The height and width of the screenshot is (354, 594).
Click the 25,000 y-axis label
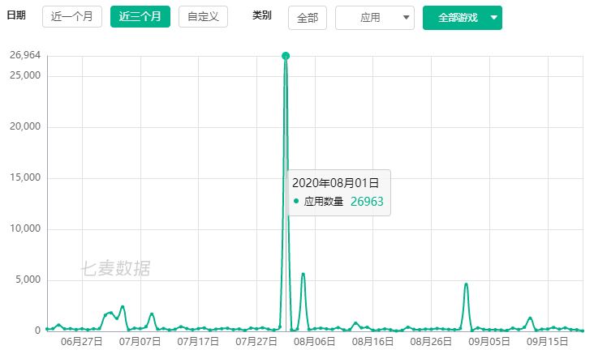[25, 75]
